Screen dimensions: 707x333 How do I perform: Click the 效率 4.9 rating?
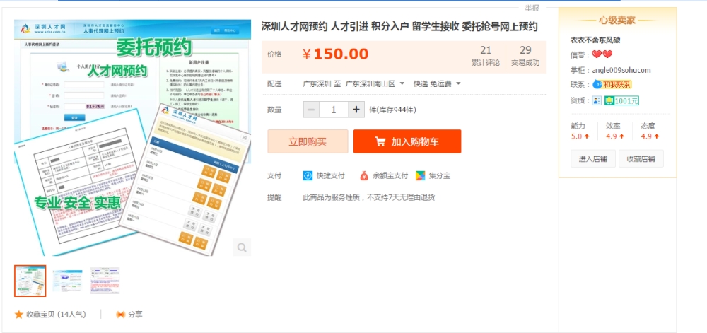point(615,131)
